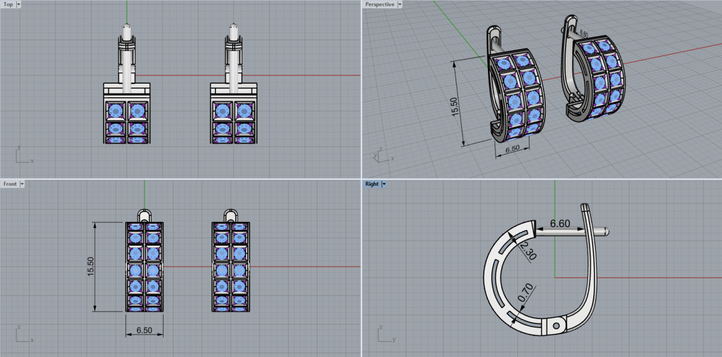Activate the Top viewport title label
The image size is (722, 357).
[8, 4]
